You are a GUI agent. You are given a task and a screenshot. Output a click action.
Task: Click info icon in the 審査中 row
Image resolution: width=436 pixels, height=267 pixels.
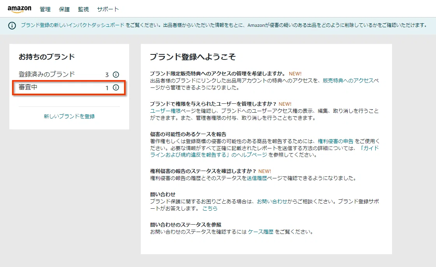coord(116,87)
